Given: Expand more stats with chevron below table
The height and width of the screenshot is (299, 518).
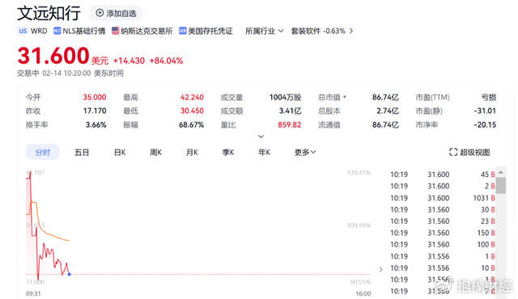Looking at the screenshot, I should point(261,137).
